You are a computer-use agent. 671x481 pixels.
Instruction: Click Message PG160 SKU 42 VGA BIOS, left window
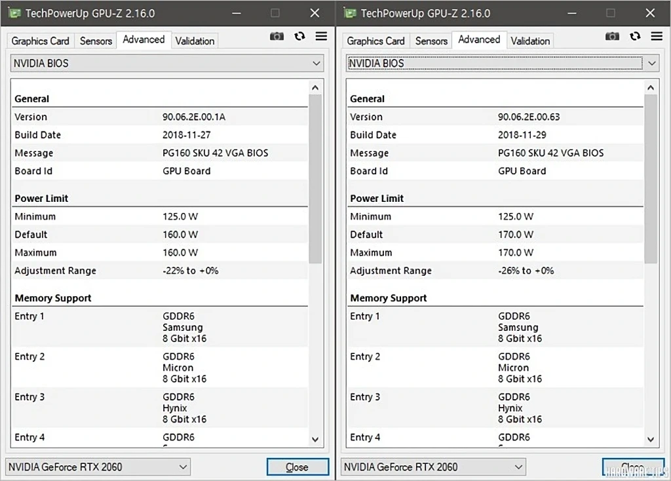(x=215, y=153)
